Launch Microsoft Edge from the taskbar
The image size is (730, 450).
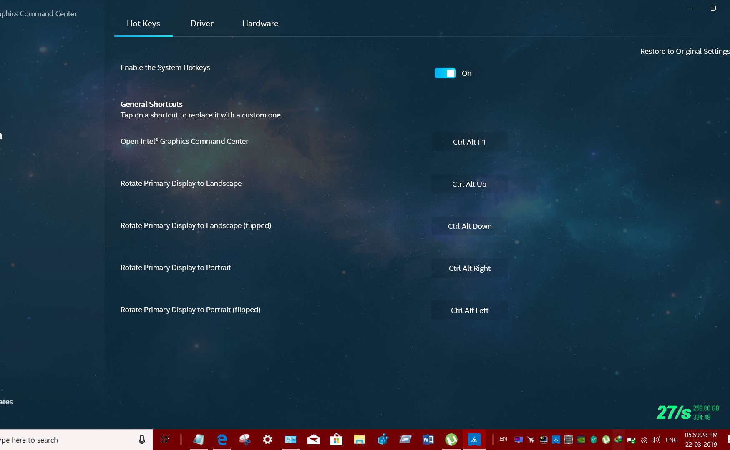coord(222,440)
